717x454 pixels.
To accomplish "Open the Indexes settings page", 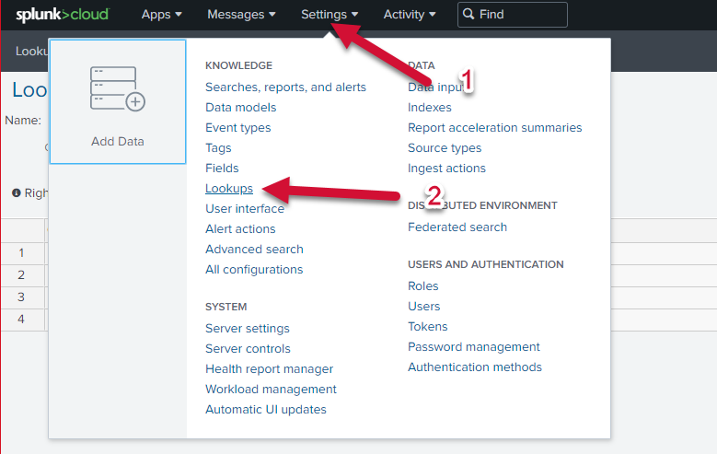I will coord(430,108).
